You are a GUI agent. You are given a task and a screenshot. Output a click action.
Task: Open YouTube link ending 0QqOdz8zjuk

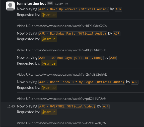click(x=70, y=50)
